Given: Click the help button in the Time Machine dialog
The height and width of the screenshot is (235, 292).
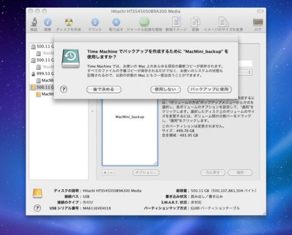Looking at the screenshot, I should pos(64,89).
